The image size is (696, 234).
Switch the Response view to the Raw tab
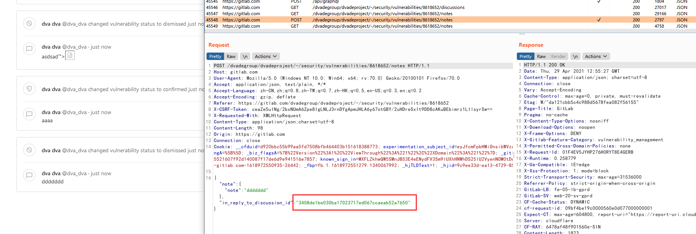pyautogui.click(x=541, y=56)
